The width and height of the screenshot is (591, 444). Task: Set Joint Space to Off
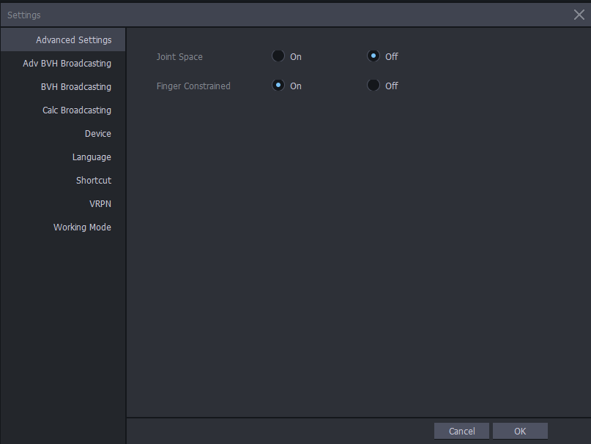click(x=373, y=56)
